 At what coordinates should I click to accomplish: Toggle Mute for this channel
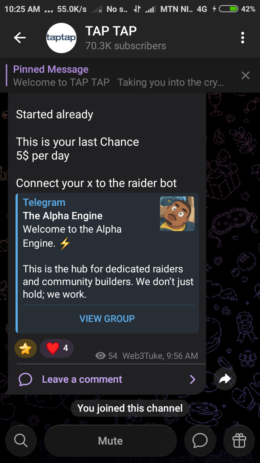coord(110,441)
